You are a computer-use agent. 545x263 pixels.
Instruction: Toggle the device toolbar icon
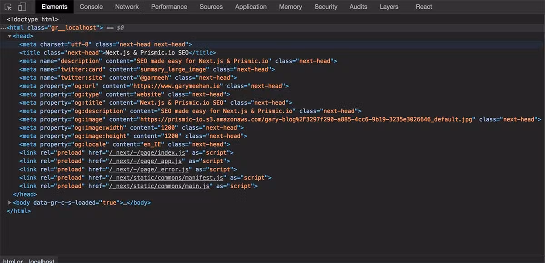[22, 7]
